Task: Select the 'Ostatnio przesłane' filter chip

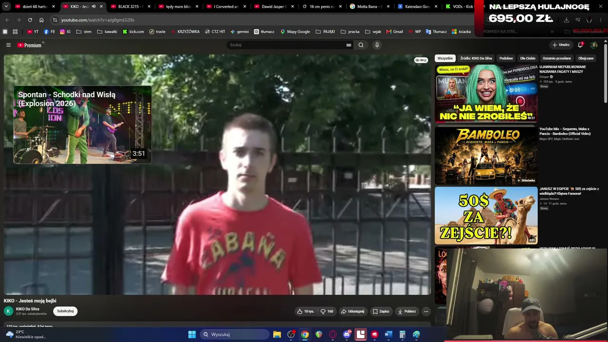Action: pos(557,58)
